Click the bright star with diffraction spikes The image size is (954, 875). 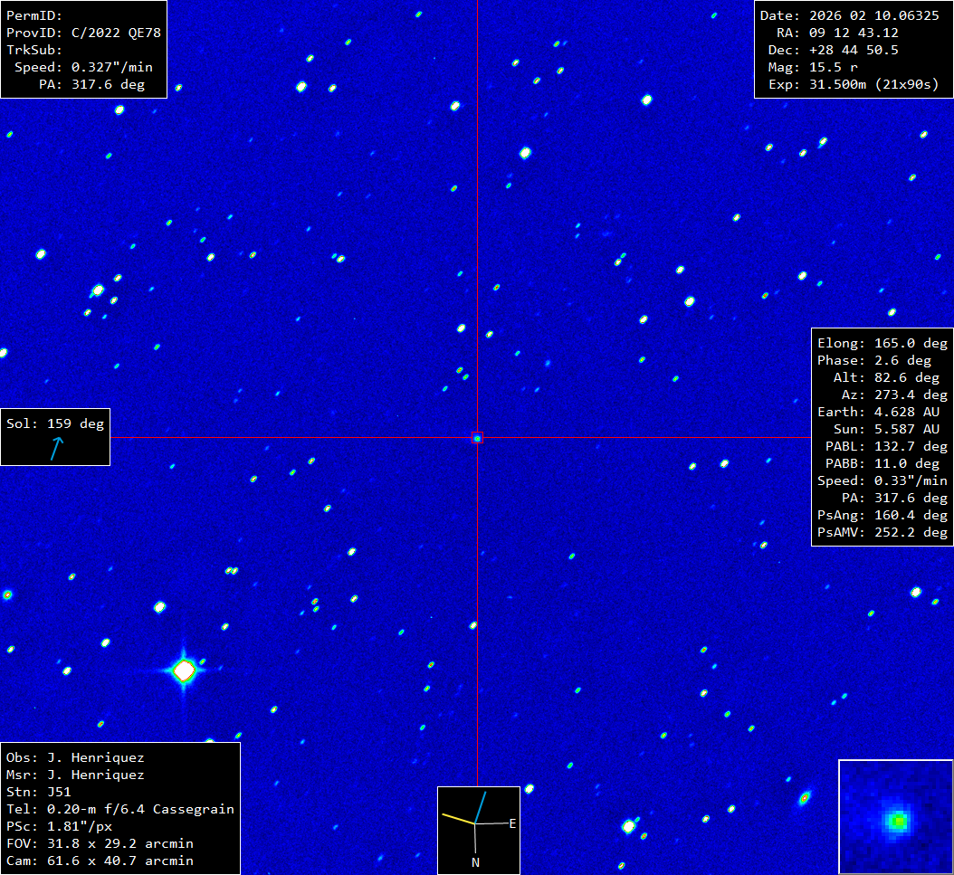click(x=184, y=671)
